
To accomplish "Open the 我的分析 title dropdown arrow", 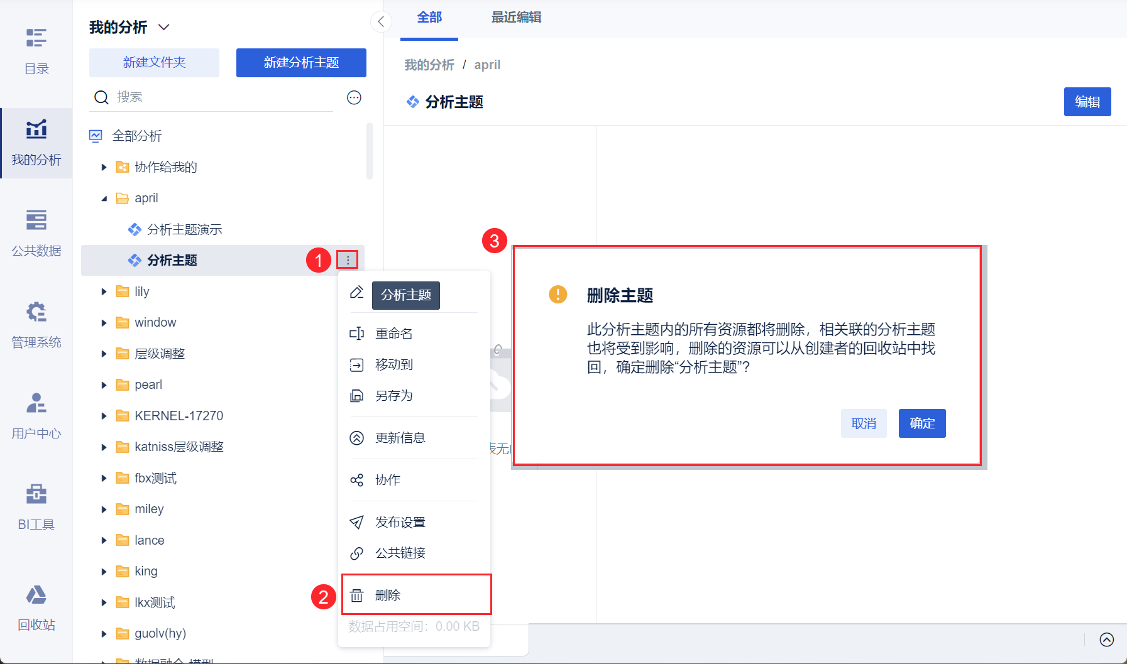I will pos(164,27).
